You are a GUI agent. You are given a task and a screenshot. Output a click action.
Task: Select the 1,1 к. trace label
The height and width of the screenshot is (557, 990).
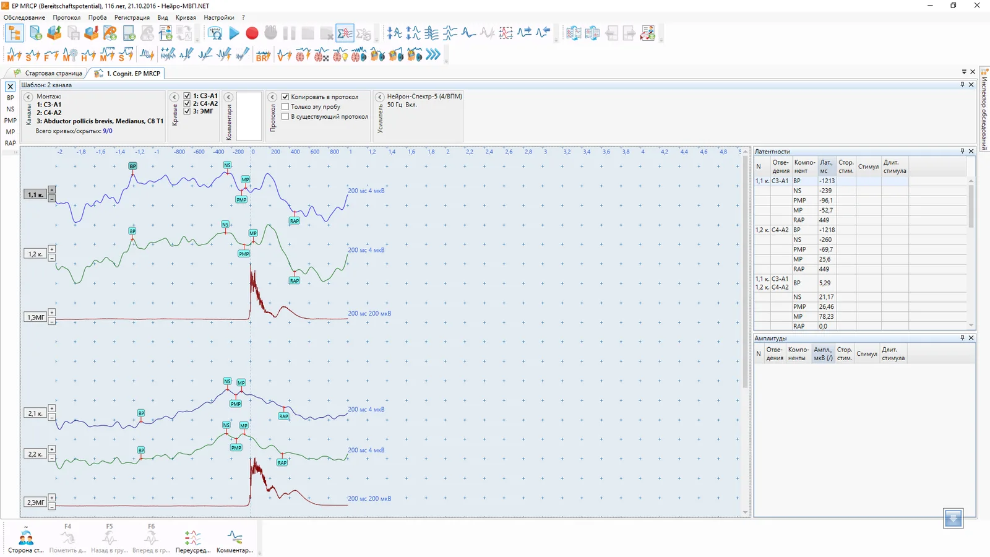[35, 194]
